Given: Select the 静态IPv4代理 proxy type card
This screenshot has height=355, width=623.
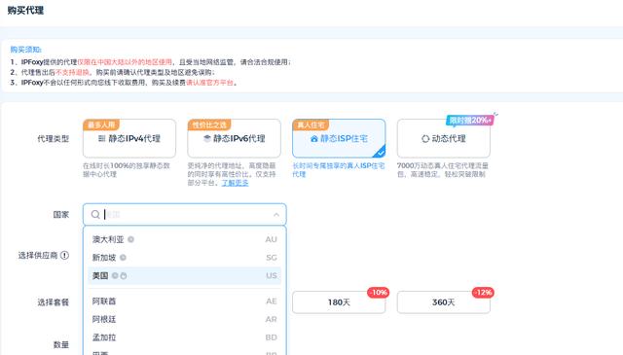Looking at the screenshot, I should click(129, 138).
